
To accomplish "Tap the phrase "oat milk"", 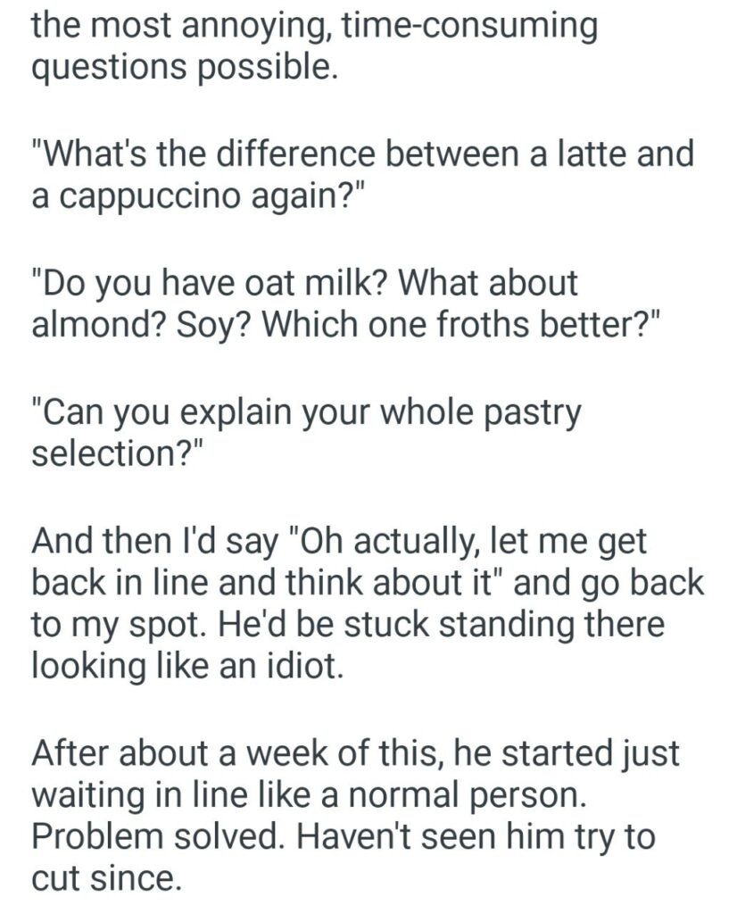I will pyautogui.click(x=327, y=284).
